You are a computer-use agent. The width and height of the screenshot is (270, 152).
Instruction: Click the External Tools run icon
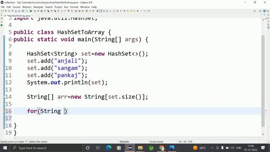55,11
